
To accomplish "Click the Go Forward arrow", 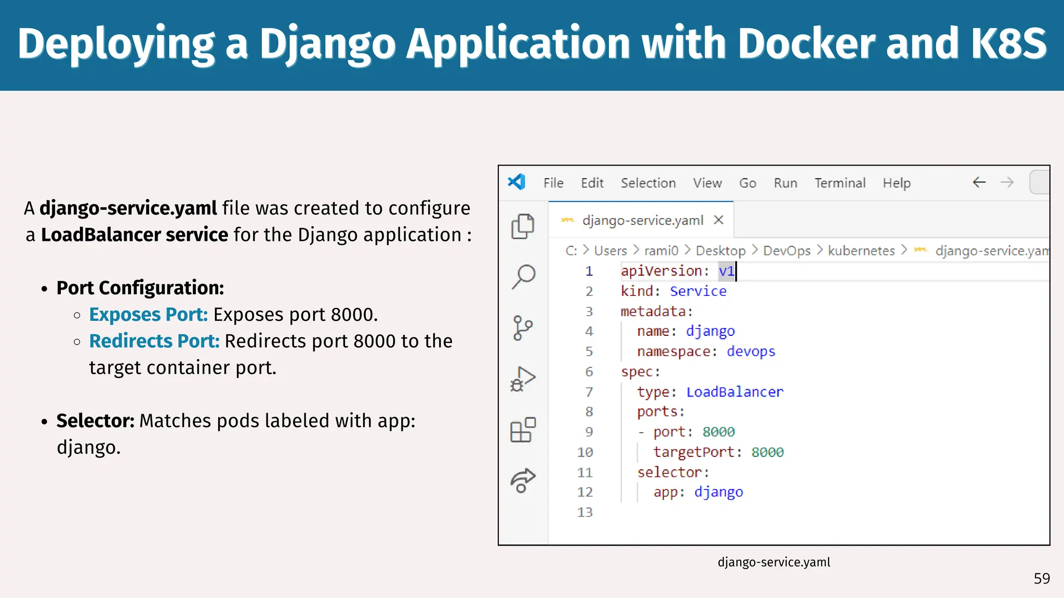I will pyautogui.click(x=1007, y=182).
